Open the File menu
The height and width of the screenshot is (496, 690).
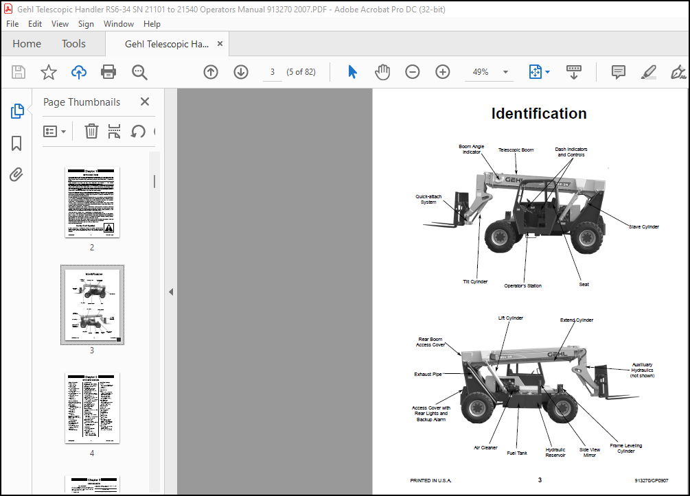pos(12,24)
